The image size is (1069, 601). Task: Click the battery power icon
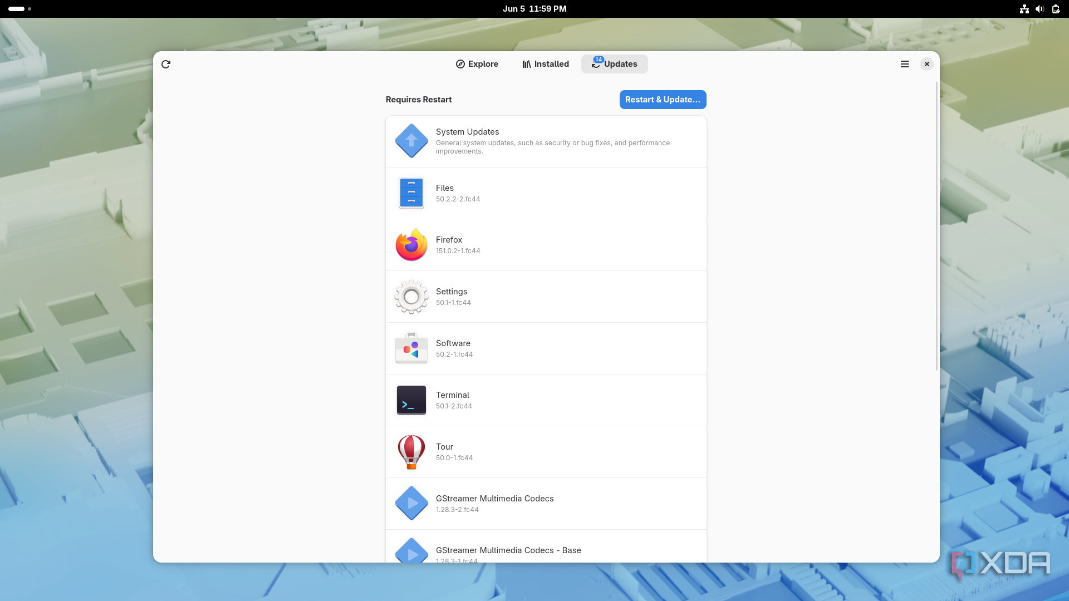[x=1056, y=9]
